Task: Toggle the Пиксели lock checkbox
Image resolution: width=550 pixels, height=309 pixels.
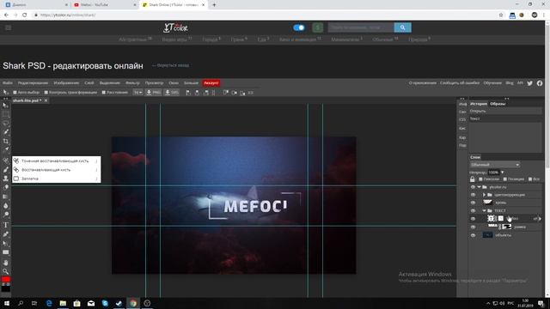Action: pos(480,179)
